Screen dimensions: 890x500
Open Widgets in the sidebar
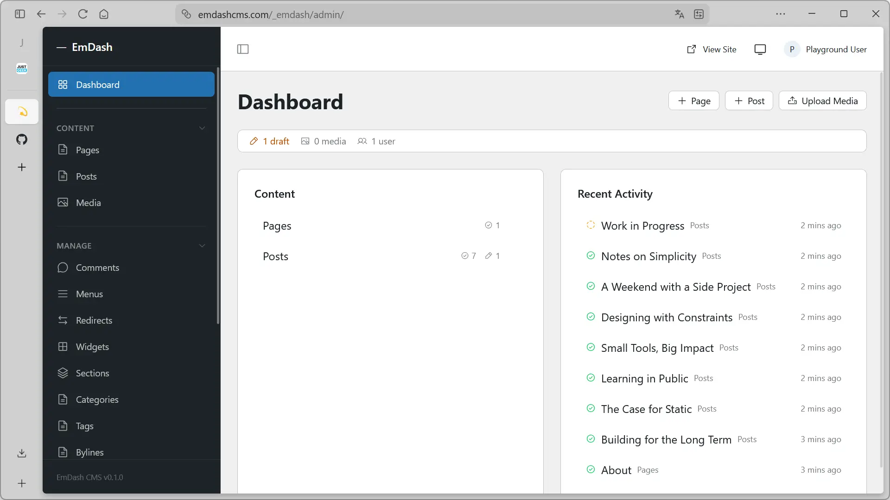point(92,347)
